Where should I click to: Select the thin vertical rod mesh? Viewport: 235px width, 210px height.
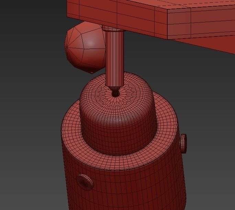115,59
